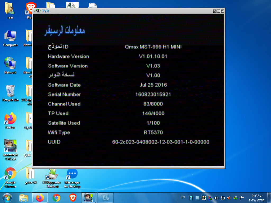
Task: Open the Action Center flag icon
Action: click(242, 198)
